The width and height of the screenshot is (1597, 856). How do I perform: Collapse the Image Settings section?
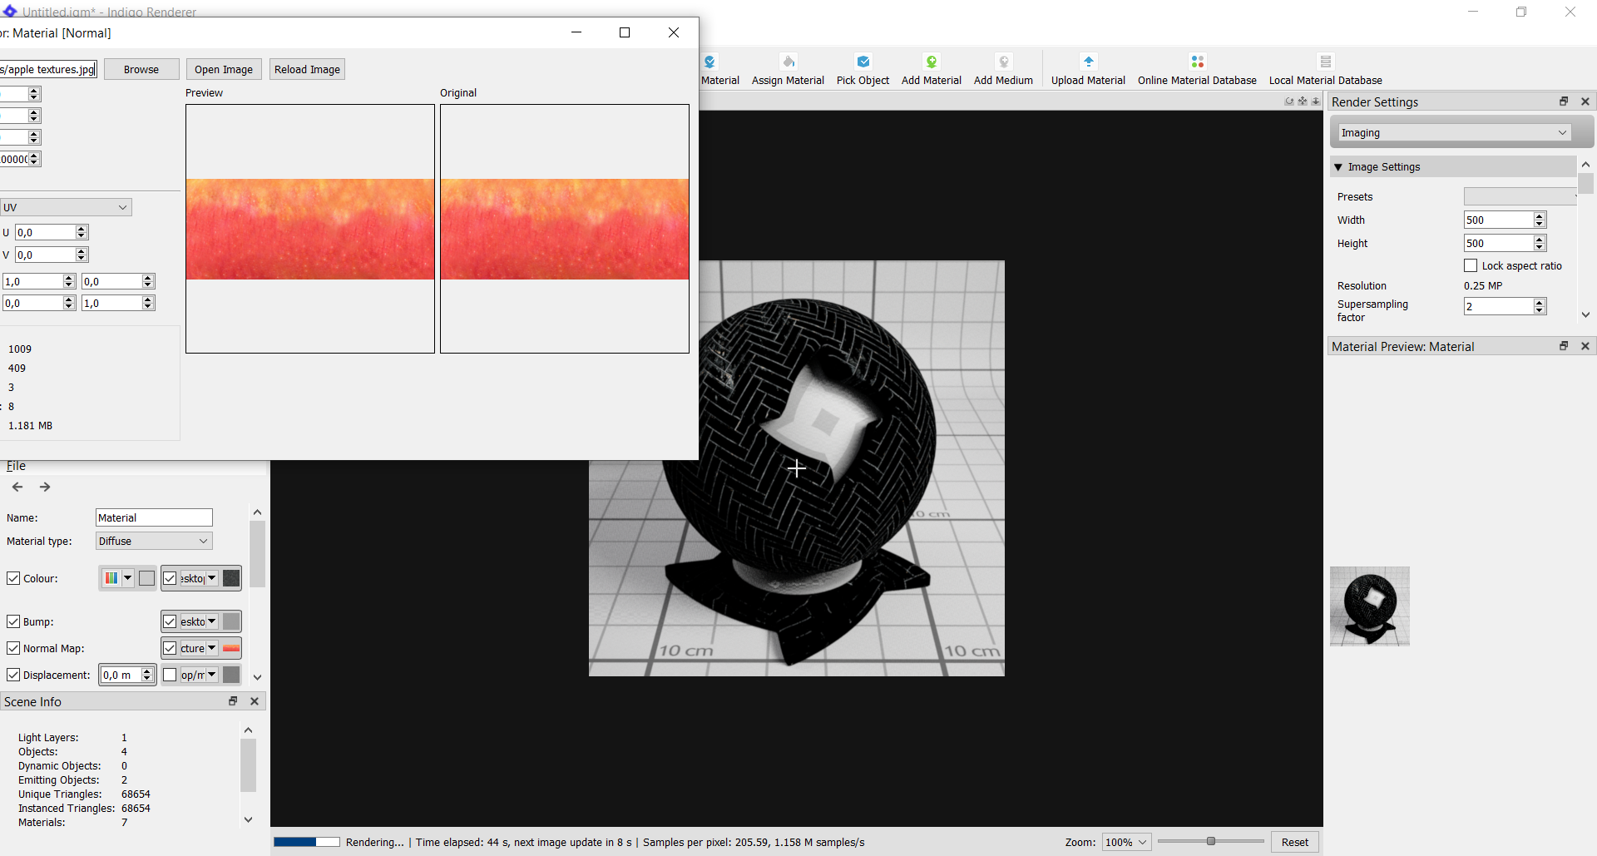1338,167
